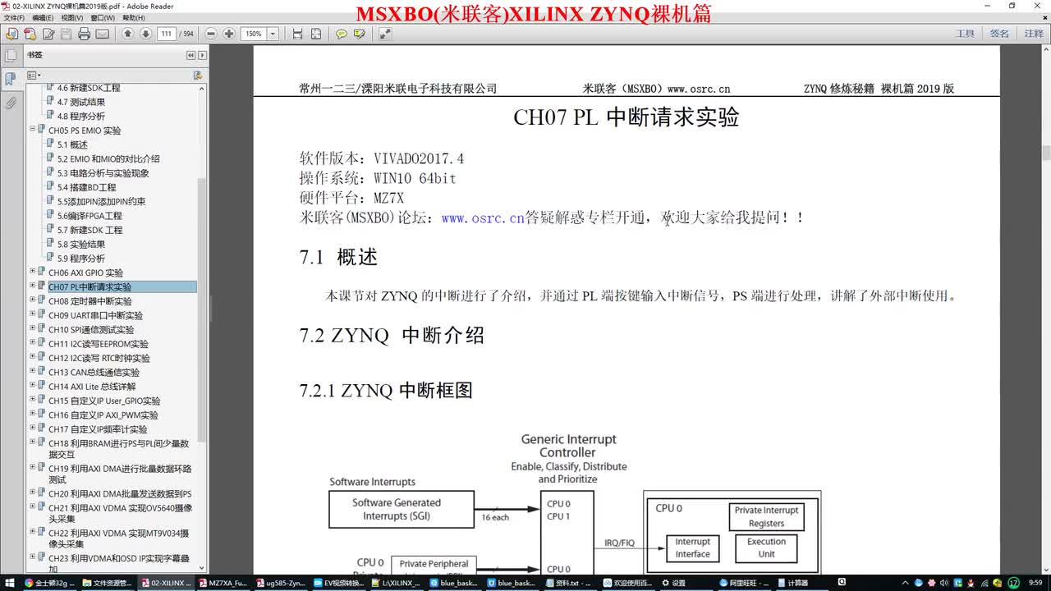Click the fit width scrolling icon
Image resolution: width=1051 pixels, height=591 pixels.
coord(297,34)
